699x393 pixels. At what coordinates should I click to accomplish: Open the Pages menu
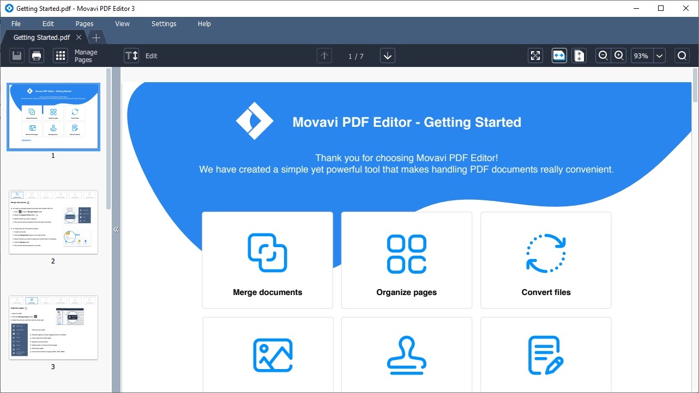click(85, 23)
